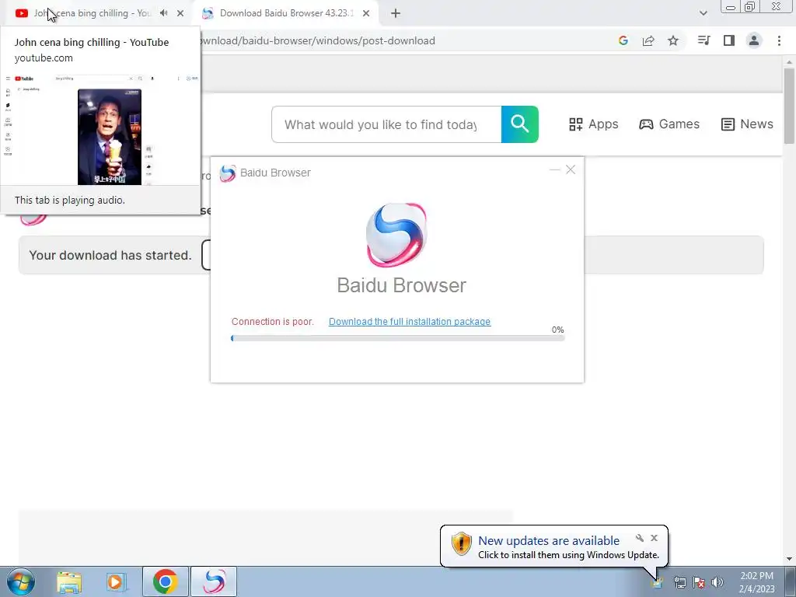
Task: Click the installer download progress bar
Action: pyautogui.click(x=397, y=338)
